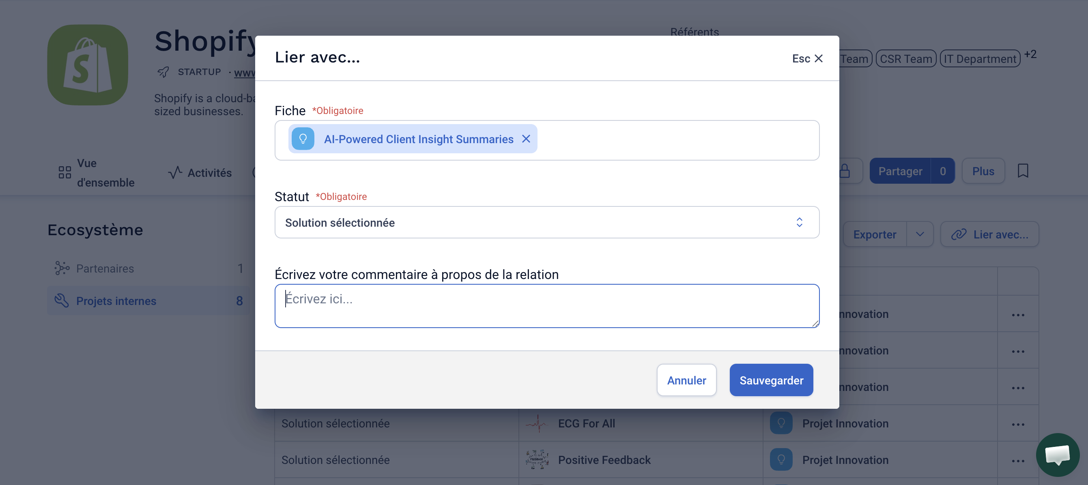
Task: Open the chat support widget
Action: pos(1058,455)
